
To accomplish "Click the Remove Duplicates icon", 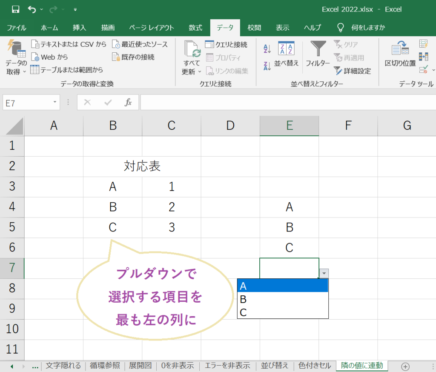I will (424, 57).
